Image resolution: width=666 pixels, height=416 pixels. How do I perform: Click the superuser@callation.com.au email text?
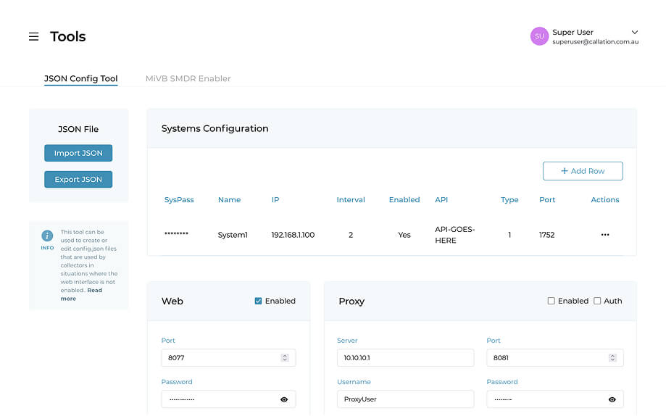point(595,41)
